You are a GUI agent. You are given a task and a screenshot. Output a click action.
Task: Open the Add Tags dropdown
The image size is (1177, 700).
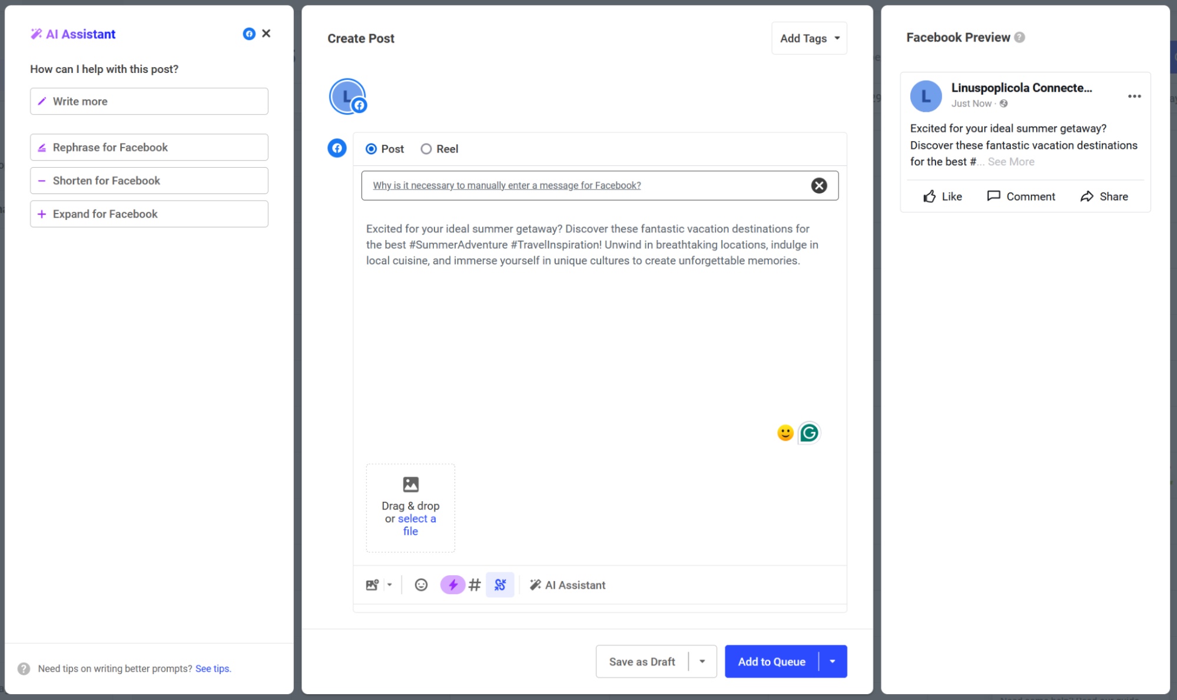pyautogui.click(x=808, y=38)
